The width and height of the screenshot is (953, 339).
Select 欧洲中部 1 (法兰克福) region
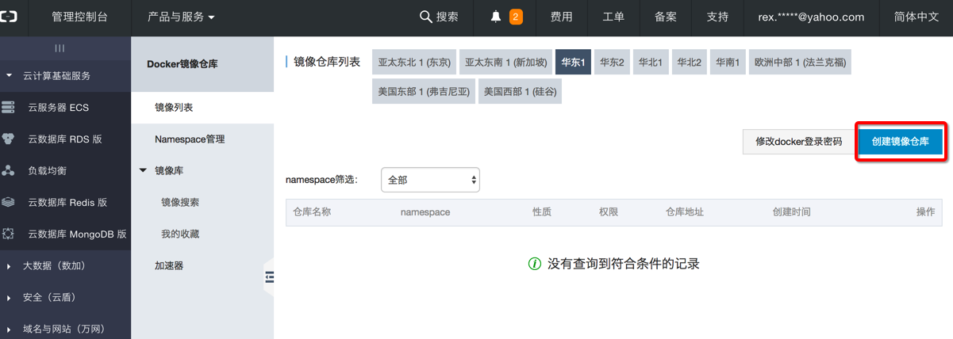click(800, 61)
